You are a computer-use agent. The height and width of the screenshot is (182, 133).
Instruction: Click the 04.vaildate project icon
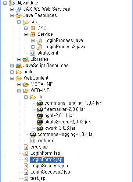(12, 3)
